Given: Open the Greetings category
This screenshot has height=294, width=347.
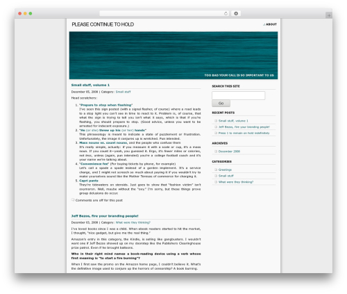Looking at the screenshot, I should (225, 170).
